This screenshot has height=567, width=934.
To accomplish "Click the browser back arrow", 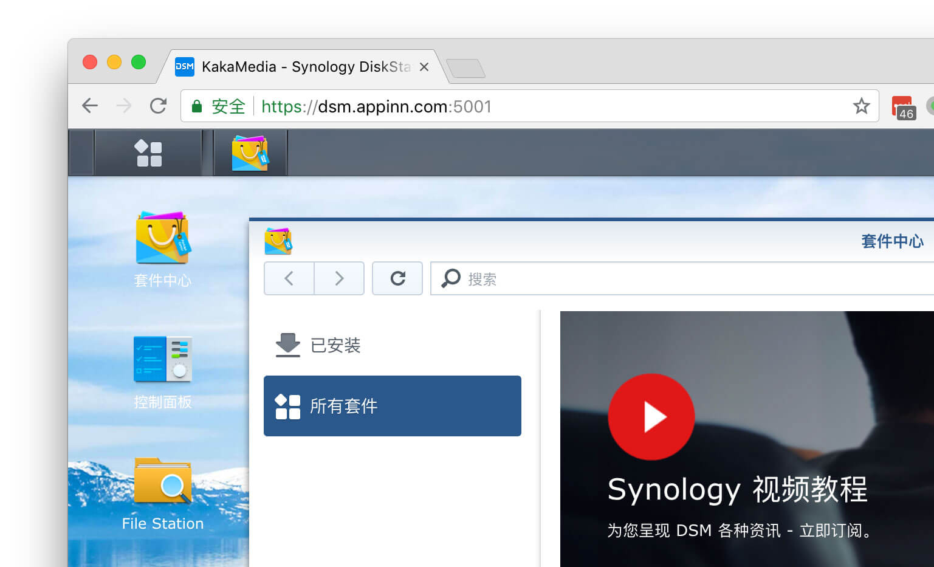I will 90,106.
